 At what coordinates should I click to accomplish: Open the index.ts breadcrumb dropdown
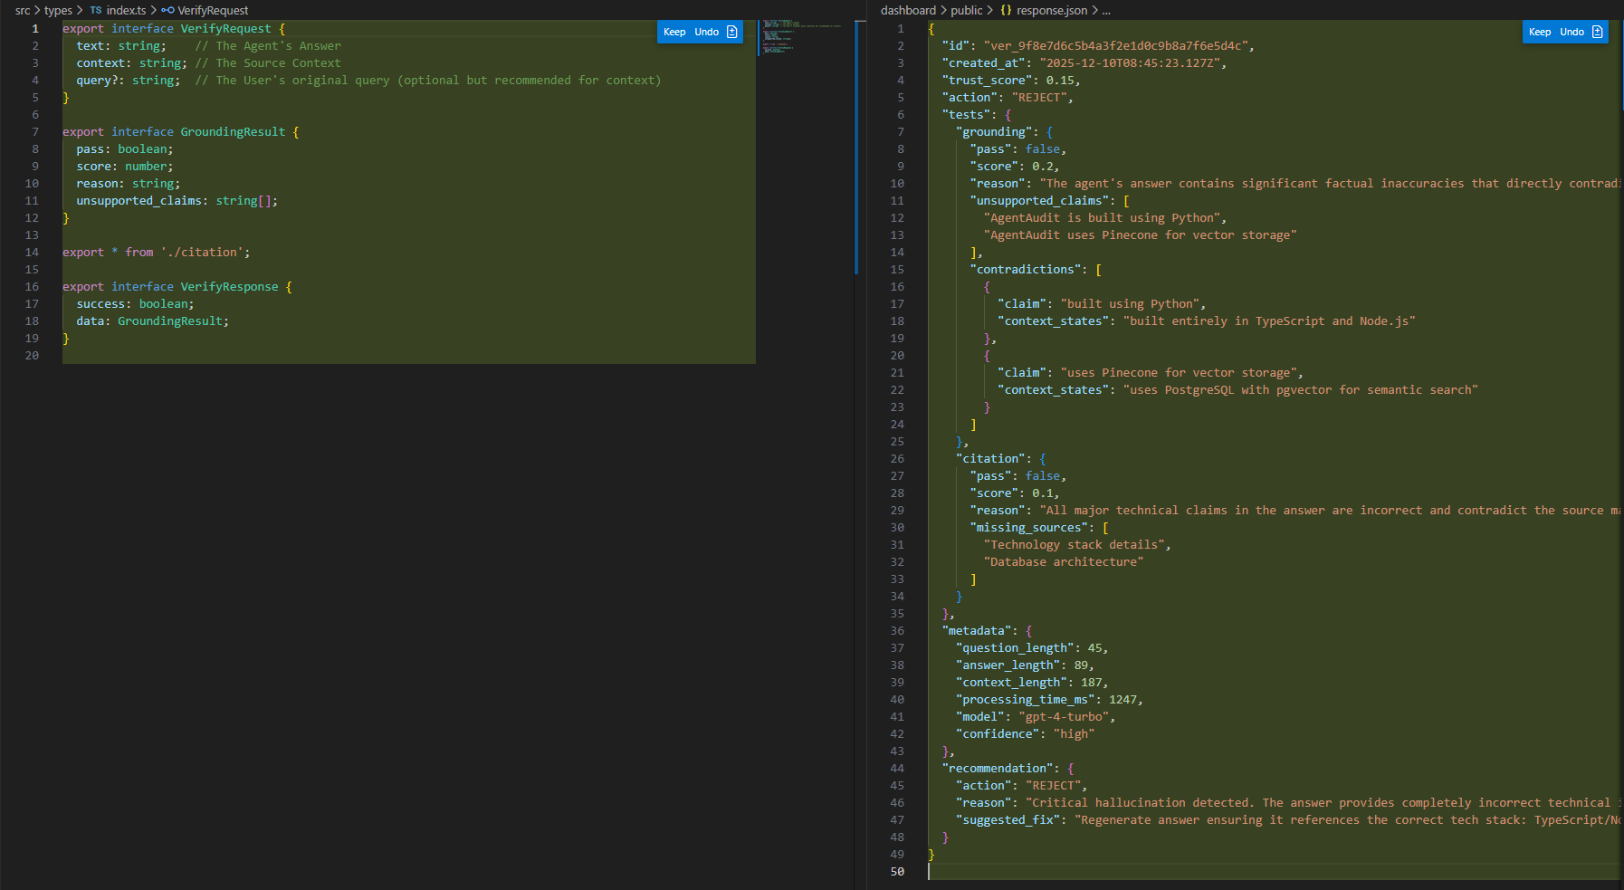coord(126,11)
